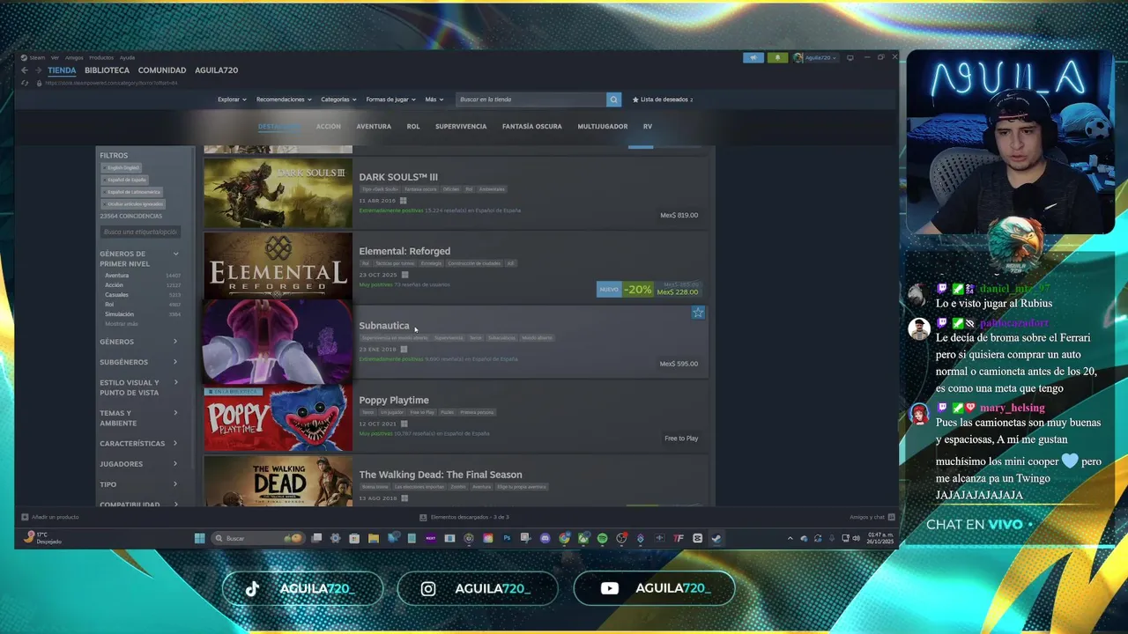1128x634 pixels.
Task: Click the plus icon to add a product
Action: point(25,517)
